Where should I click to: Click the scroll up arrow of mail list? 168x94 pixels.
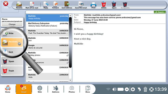click(70, 16)
